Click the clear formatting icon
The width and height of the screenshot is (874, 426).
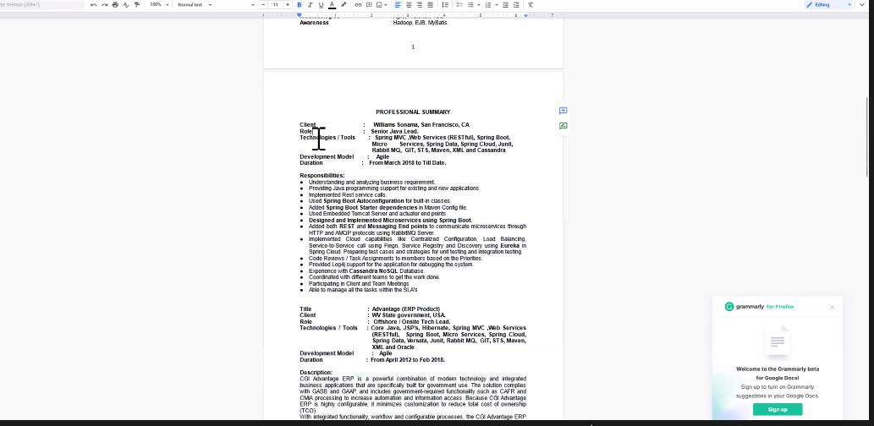tap(530, 4)
